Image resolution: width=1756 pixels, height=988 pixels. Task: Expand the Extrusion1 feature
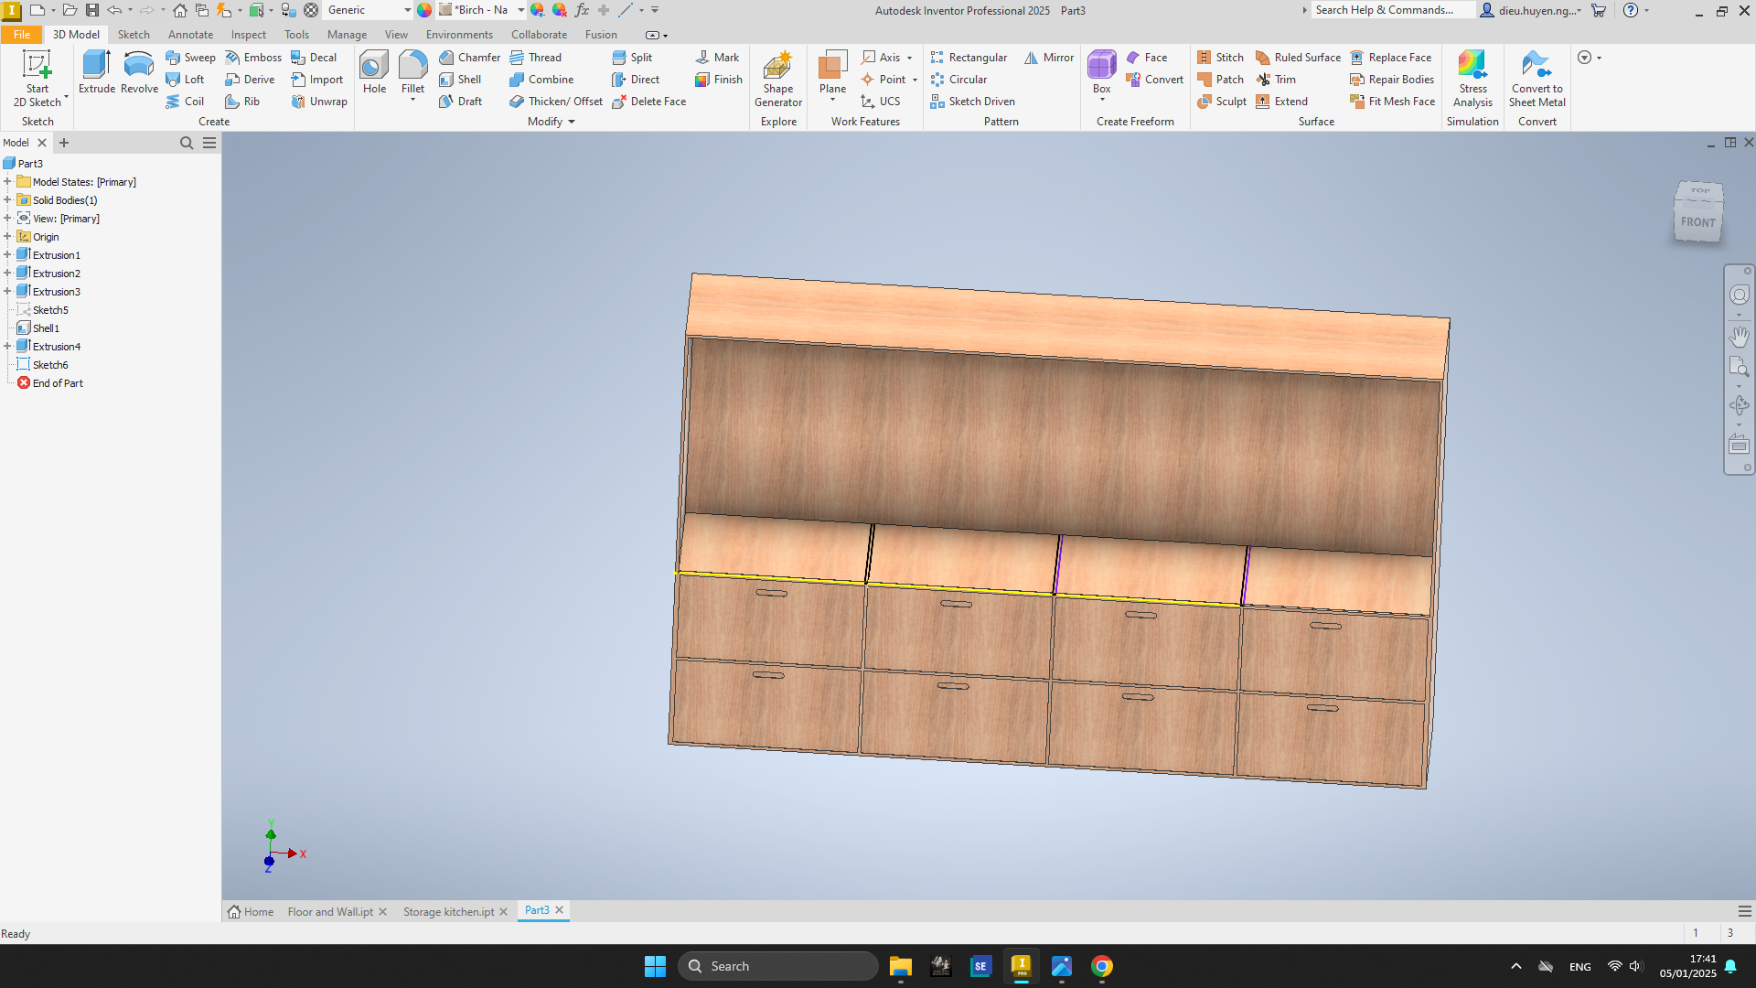[x=7, y=254]
